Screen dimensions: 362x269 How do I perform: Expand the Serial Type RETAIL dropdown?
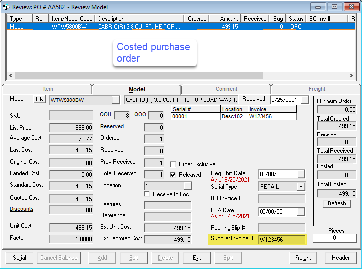click(x=301, y=187)
